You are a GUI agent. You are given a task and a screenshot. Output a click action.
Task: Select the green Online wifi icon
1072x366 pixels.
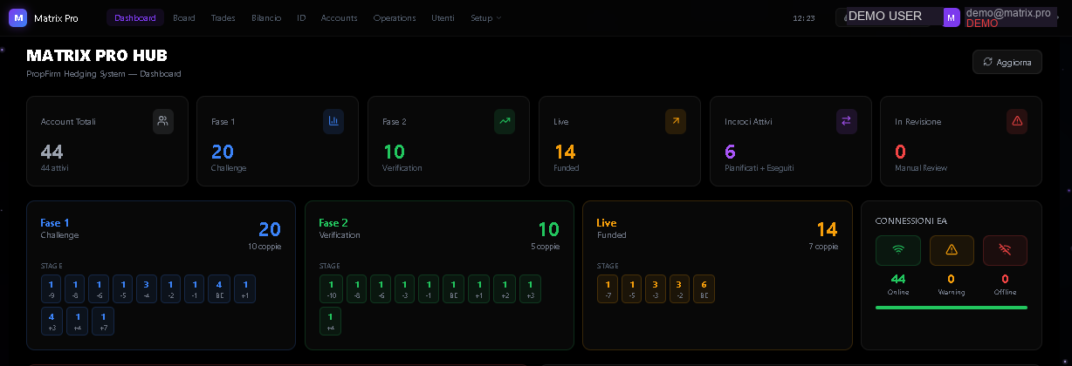[x=897, y=250]
